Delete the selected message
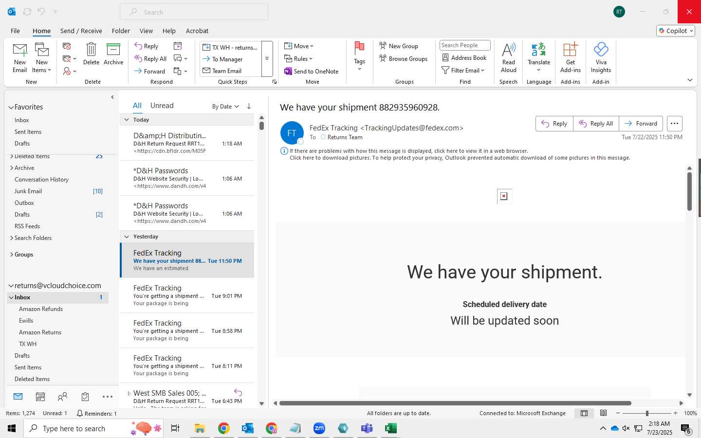Viewport: 701px width, 438px height. (91, 54)
